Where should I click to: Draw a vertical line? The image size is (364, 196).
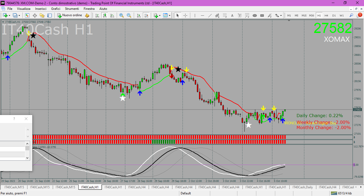(195, 15)
